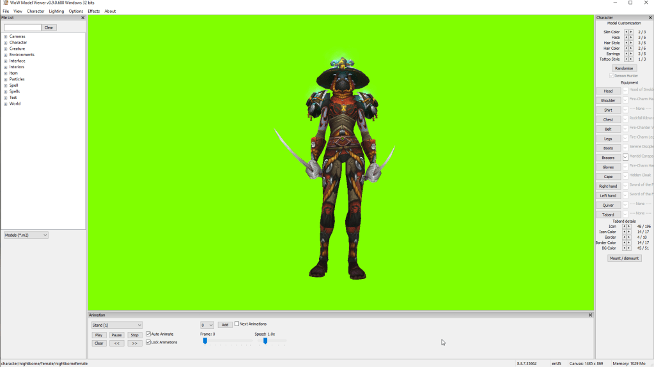The width and height of the screenshot is (654, 367).
Task: Click the Play animation button
Action: [x=98, y=335]
